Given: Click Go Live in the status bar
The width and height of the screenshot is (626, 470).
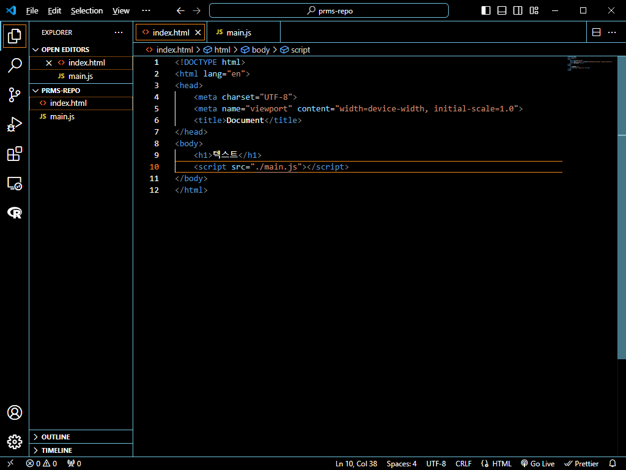Looking at the screenshot, I should click(x=537, y=464).
